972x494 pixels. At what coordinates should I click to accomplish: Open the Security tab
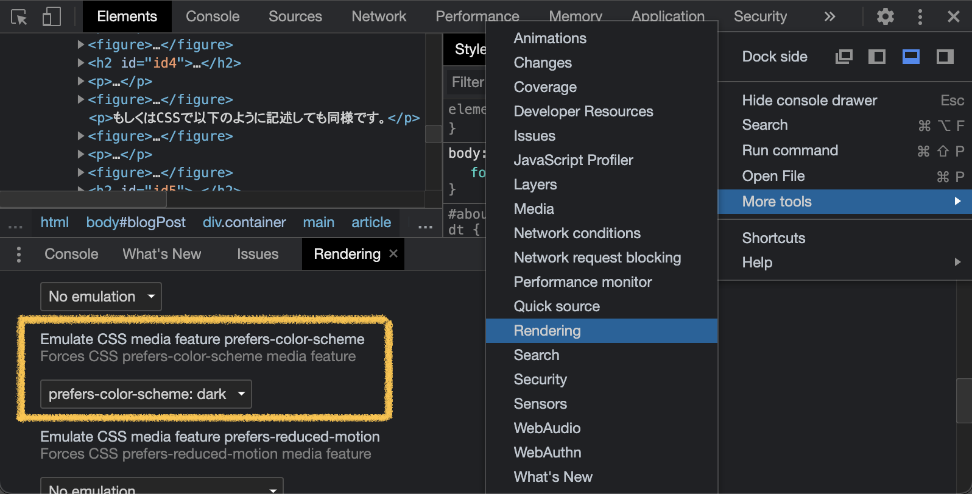[760, 16]
